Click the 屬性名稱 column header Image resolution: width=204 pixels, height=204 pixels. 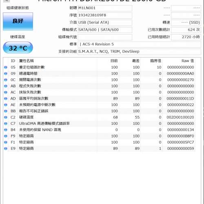point(26,61)
